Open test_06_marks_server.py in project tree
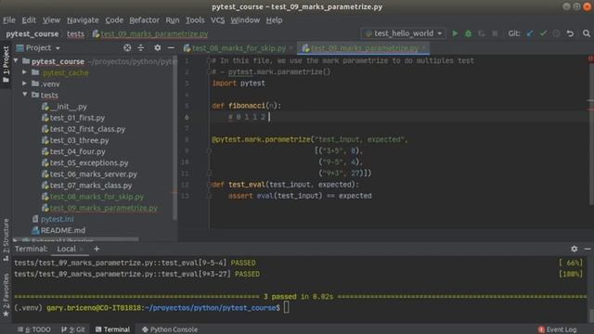This screenshot has height=334, width=594. click(89, 174)
